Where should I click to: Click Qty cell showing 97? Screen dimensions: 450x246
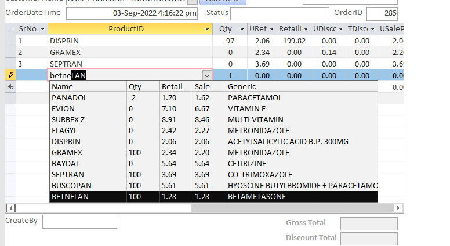[x=230, y=41]
